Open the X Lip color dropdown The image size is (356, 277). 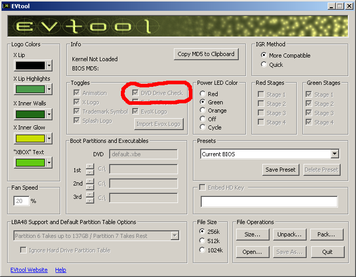pos(49,65)
